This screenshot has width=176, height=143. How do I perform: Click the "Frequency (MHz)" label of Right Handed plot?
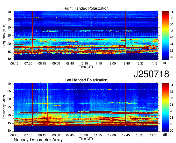coord(4,35)
